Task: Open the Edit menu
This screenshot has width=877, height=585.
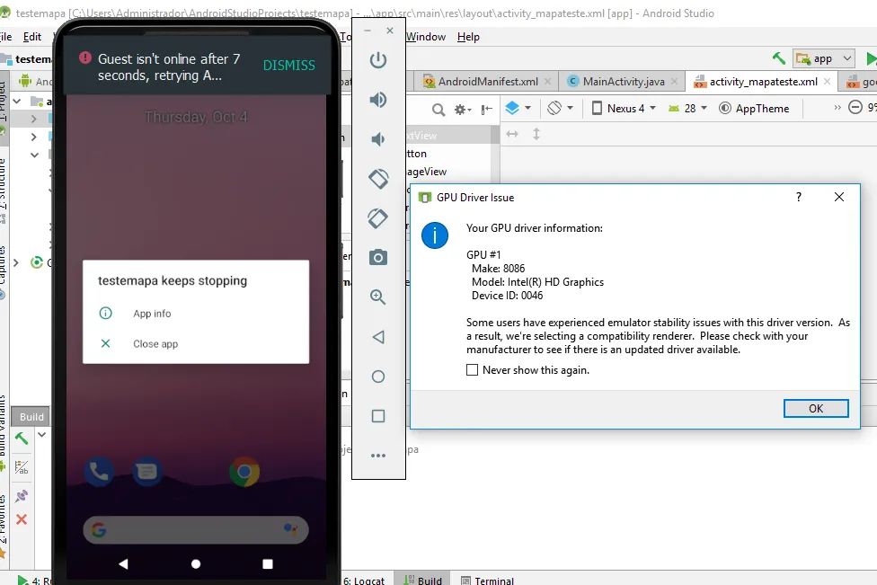Action: click(31, 37)
